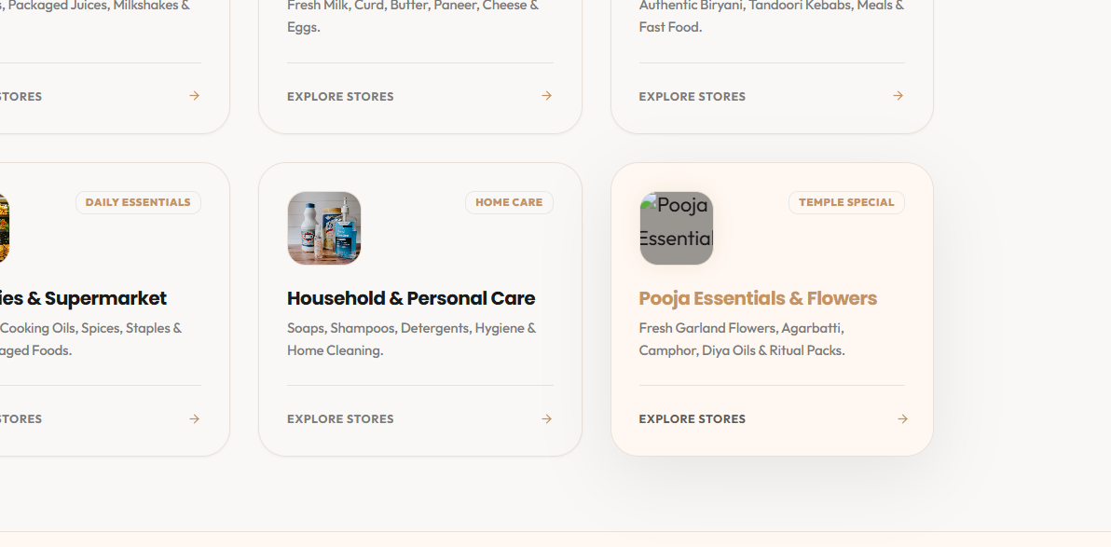
Task: Click the broken Pooja Essentials image
Action: (676, 228)
